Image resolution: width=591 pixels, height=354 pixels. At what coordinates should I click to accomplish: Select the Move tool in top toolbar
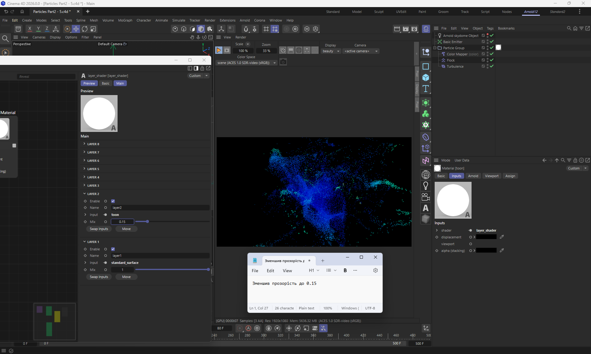point(76,29)
